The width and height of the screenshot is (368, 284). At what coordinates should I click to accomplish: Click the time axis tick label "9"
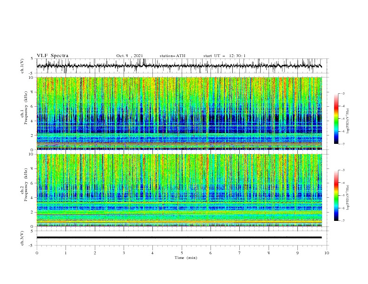pos(297,253)
